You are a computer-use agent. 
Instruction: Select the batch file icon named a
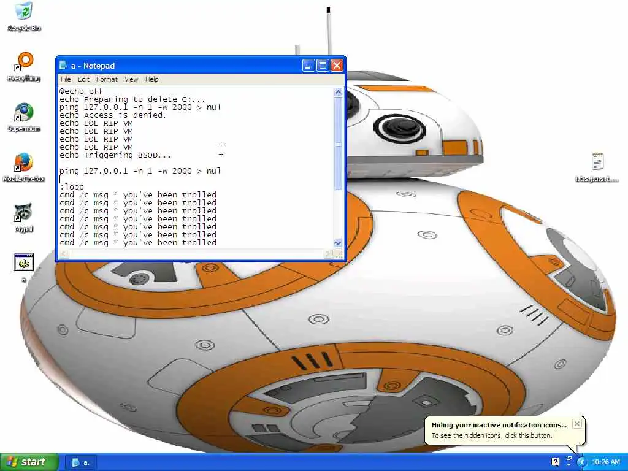point(24,267)
